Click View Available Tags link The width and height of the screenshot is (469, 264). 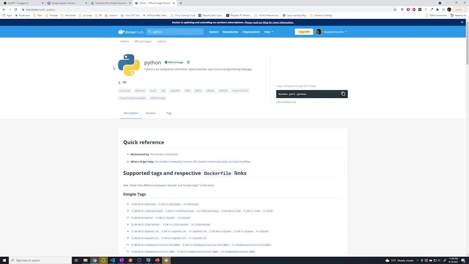tap(286, 102)
